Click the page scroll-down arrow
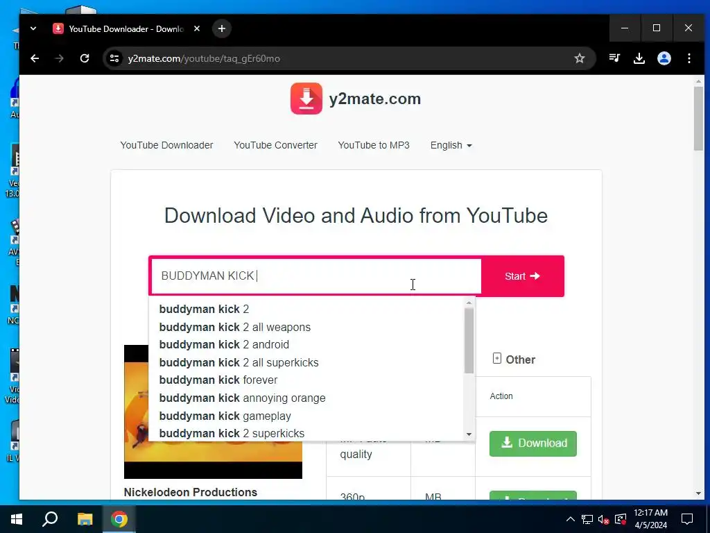 click(699, 493)
